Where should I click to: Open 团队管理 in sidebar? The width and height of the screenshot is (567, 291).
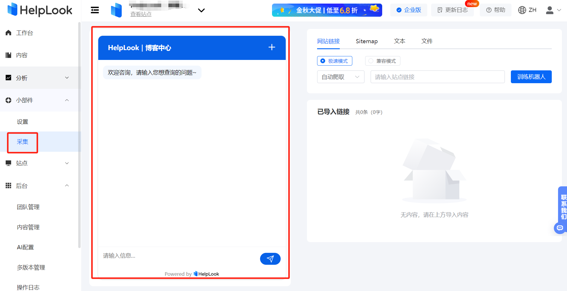click(x=28, y=207)
